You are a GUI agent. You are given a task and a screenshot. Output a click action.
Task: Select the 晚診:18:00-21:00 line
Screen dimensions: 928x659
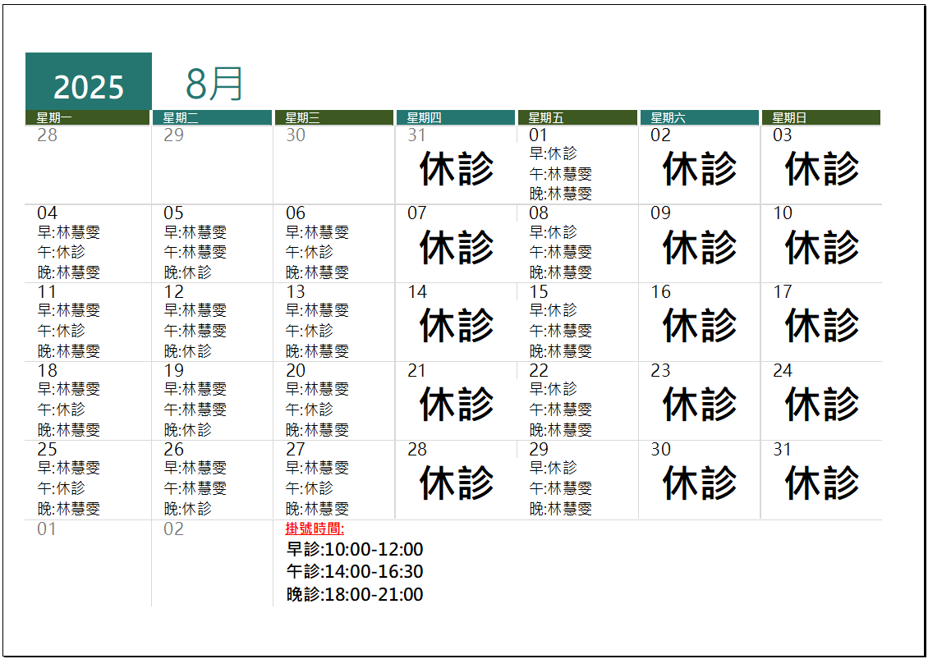coord(355,594)
